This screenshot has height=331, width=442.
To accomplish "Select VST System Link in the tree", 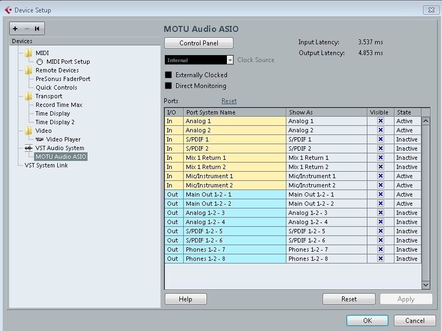I will [x=46, y=165].
